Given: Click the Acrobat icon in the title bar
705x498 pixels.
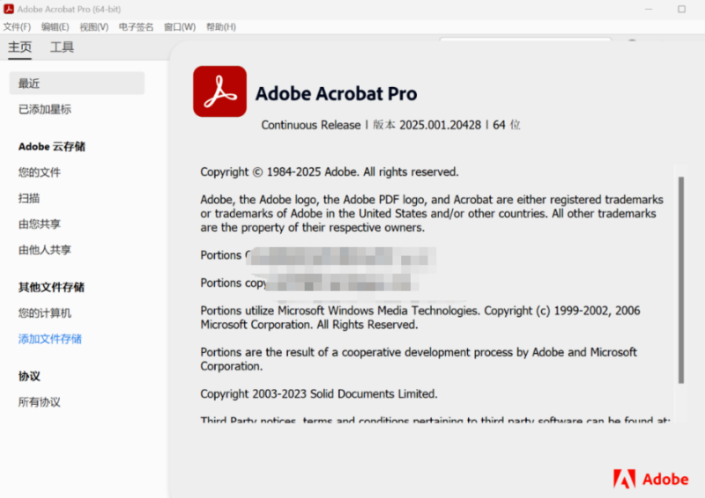Looking at the screenshot, I should tap(9, 9).
